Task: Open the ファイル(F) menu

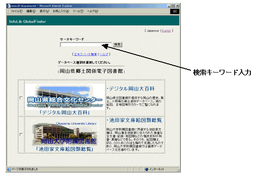Action: 17,11
